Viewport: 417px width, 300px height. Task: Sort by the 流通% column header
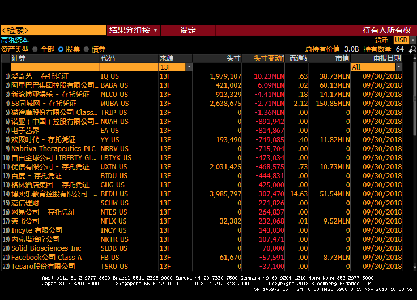(297, 58)
